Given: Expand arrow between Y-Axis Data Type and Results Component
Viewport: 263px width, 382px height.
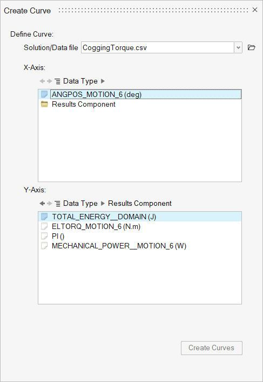Looking at the screenshot, I should [x=103, y=204].
